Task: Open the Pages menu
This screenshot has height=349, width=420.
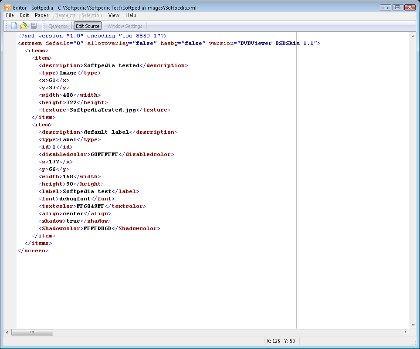Action: (x=41, y=15)
